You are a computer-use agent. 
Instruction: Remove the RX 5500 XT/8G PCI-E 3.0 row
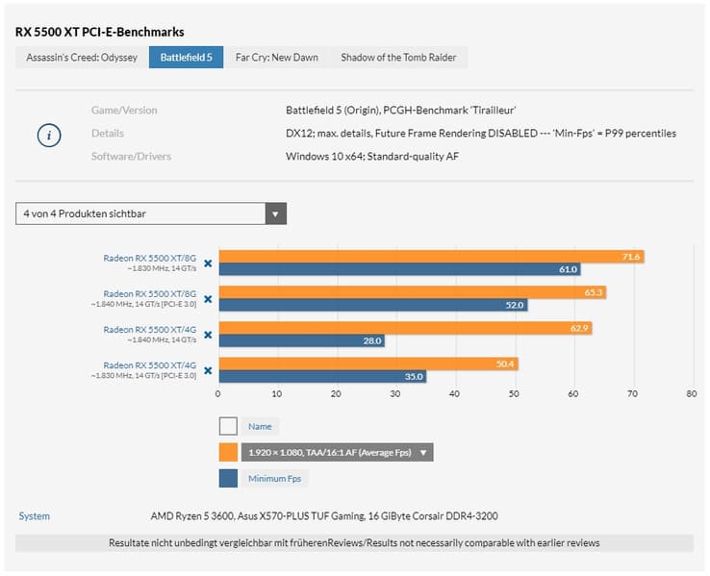pos(208,298)
